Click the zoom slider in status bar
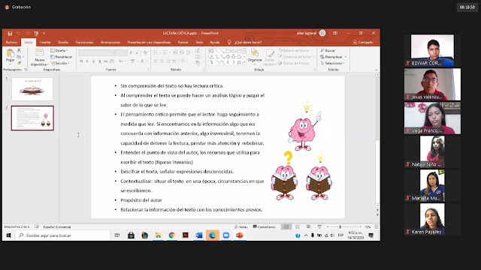 340,226
